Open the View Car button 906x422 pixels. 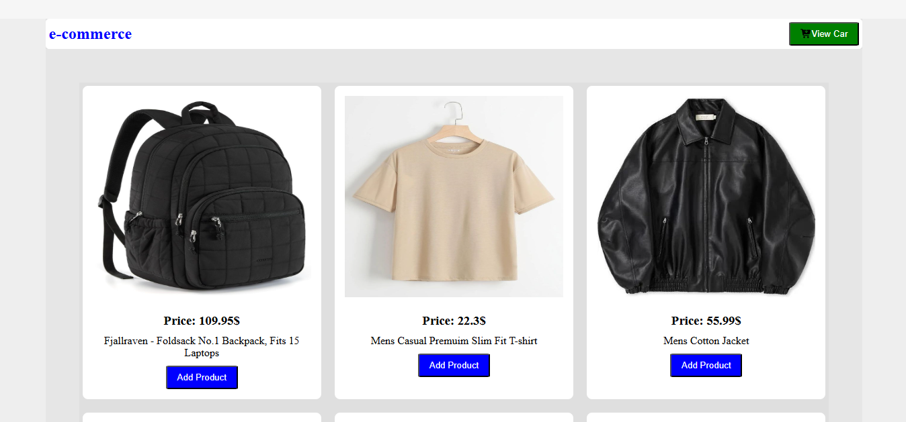(824, 34)
